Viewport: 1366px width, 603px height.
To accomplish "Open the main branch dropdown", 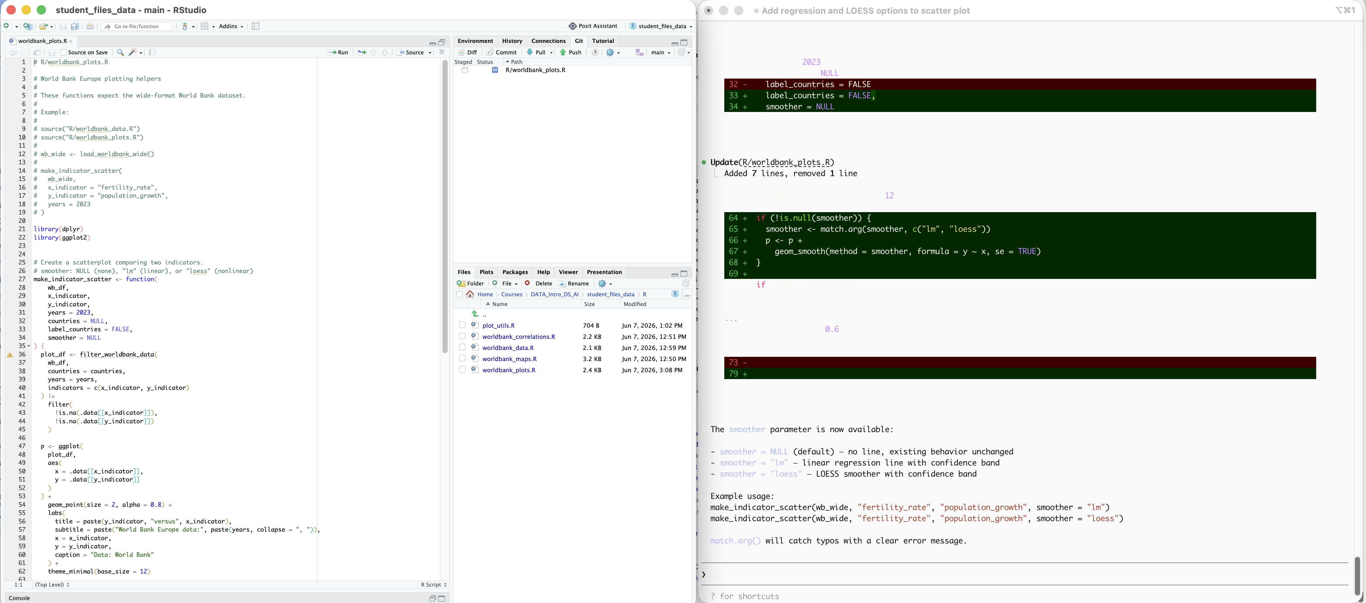I will pyautogui.click(x=661, y=52).
